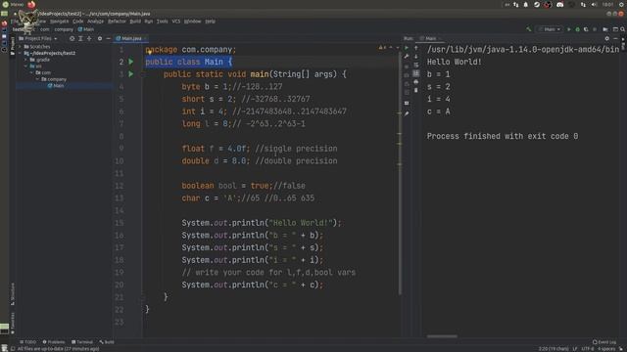Print the Run console output

pyautogui.click(x=415, y=82)
